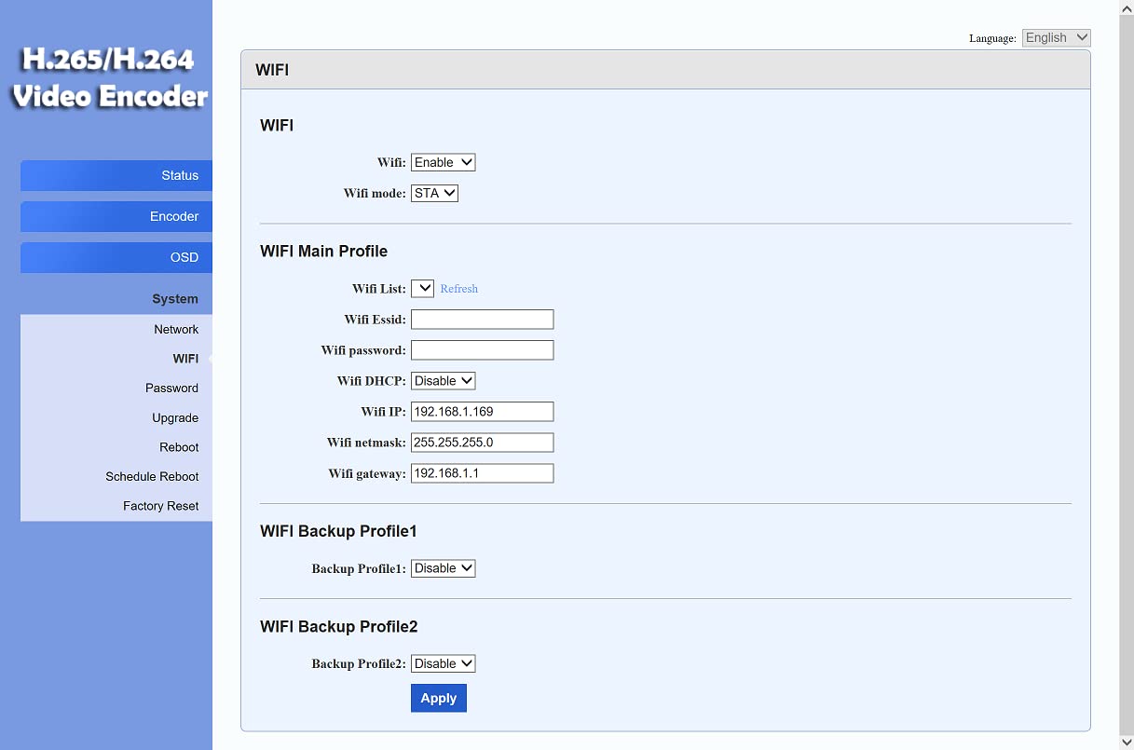Image resolution: width=1134 pixels, height=750 pixels.
Task: Open the Wifi Enable dropdown
Action: coord(444,162)
